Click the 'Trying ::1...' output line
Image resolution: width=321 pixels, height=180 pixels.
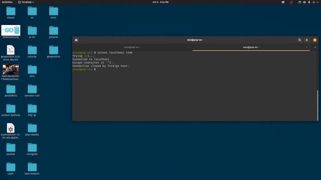[83, 56]
